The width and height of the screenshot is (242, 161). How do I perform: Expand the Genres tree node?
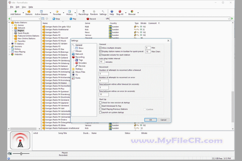click(x=12, y=25)
